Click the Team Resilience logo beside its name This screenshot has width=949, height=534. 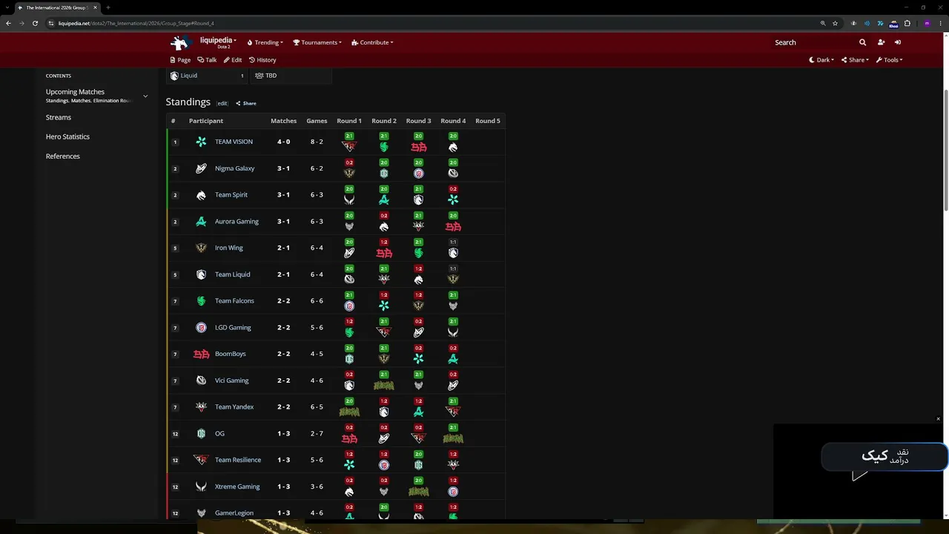click(201, 460)
